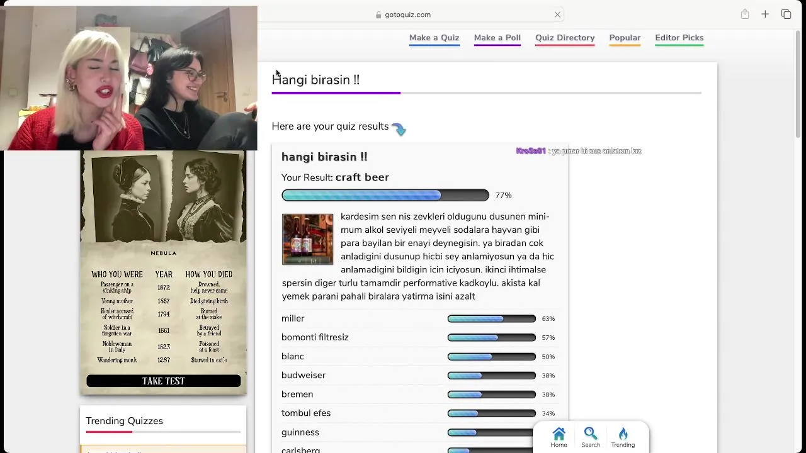This screenshot has width=806, height=453.
Task: Click gotoquiz.com address field
Action: point(408,14)
